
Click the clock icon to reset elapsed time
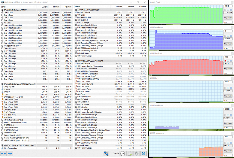123,153
